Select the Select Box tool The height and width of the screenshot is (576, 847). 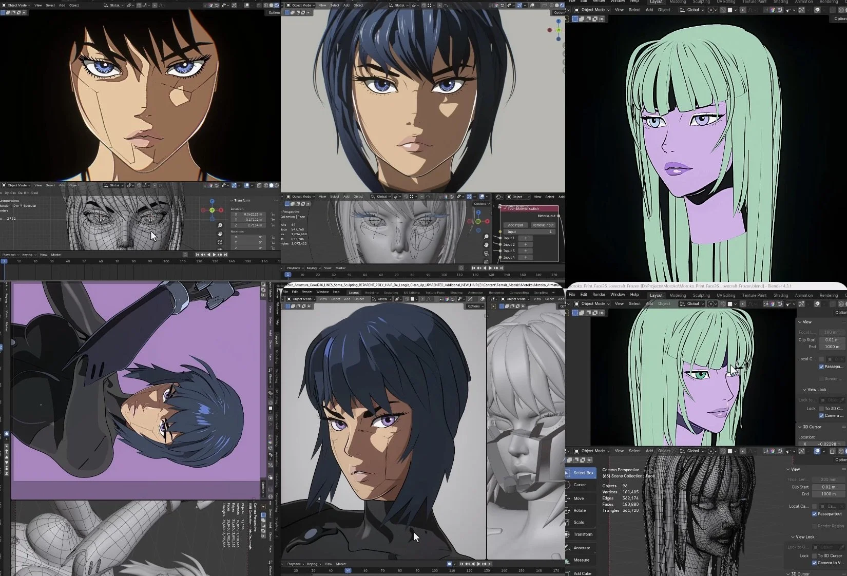pos(581,472)
